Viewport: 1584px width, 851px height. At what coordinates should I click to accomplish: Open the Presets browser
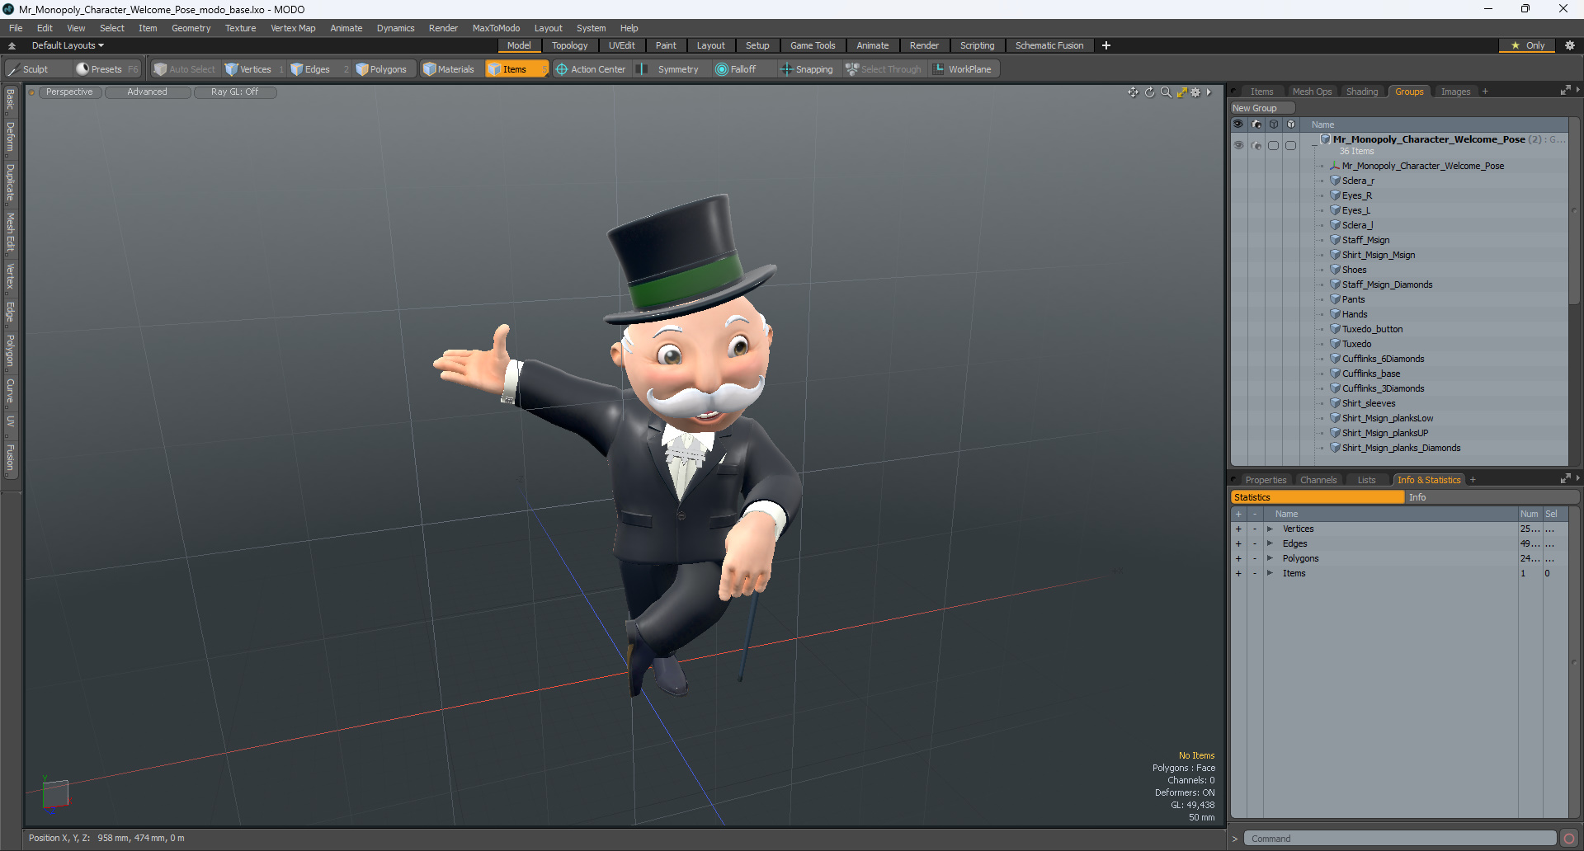click(x=106, y=69)
